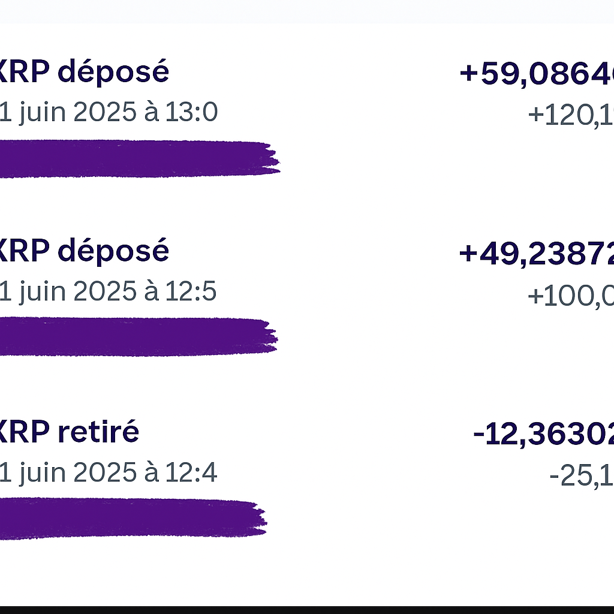Screen dimensions: 614x614
Task: Click blank space between first XRP déposé and +59,0864
Action: tap(313, 73)
